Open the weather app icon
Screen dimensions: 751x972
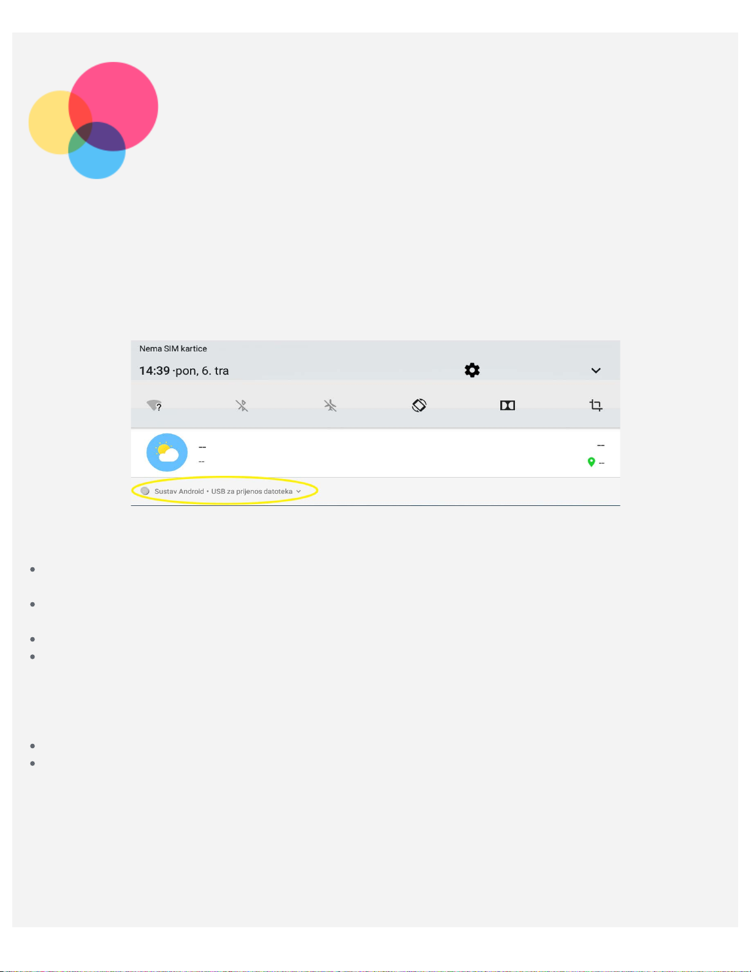coord(167,453)
